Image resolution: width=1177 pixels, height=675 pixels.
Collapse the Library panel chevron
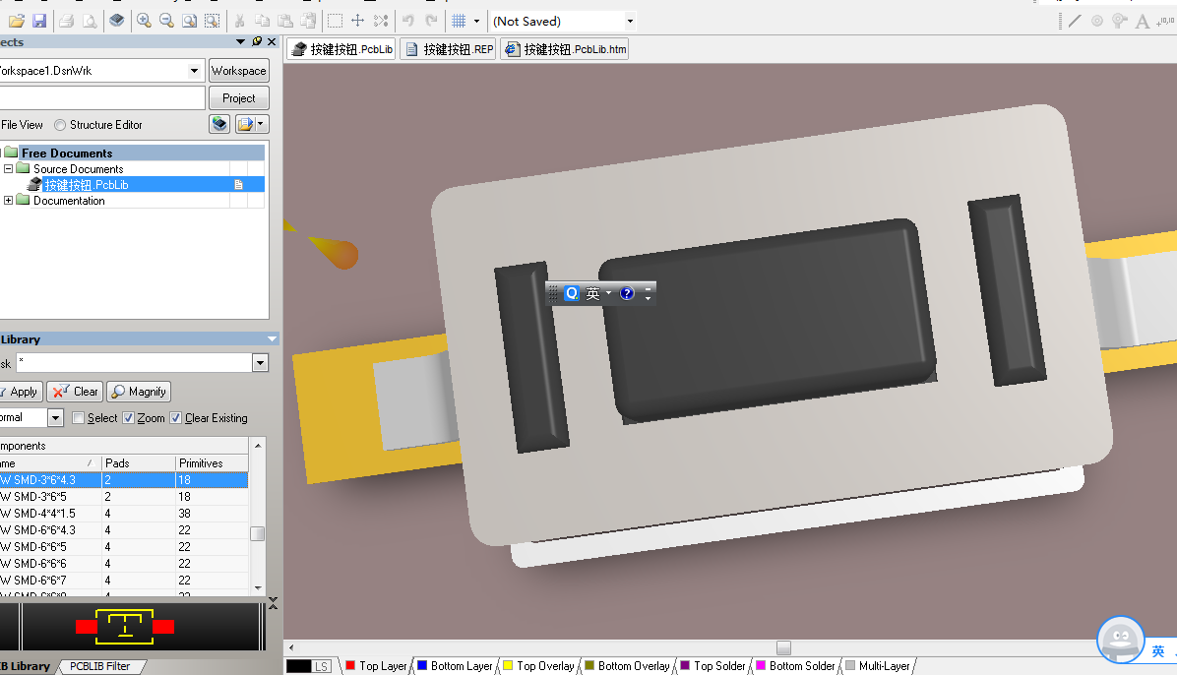272,339
